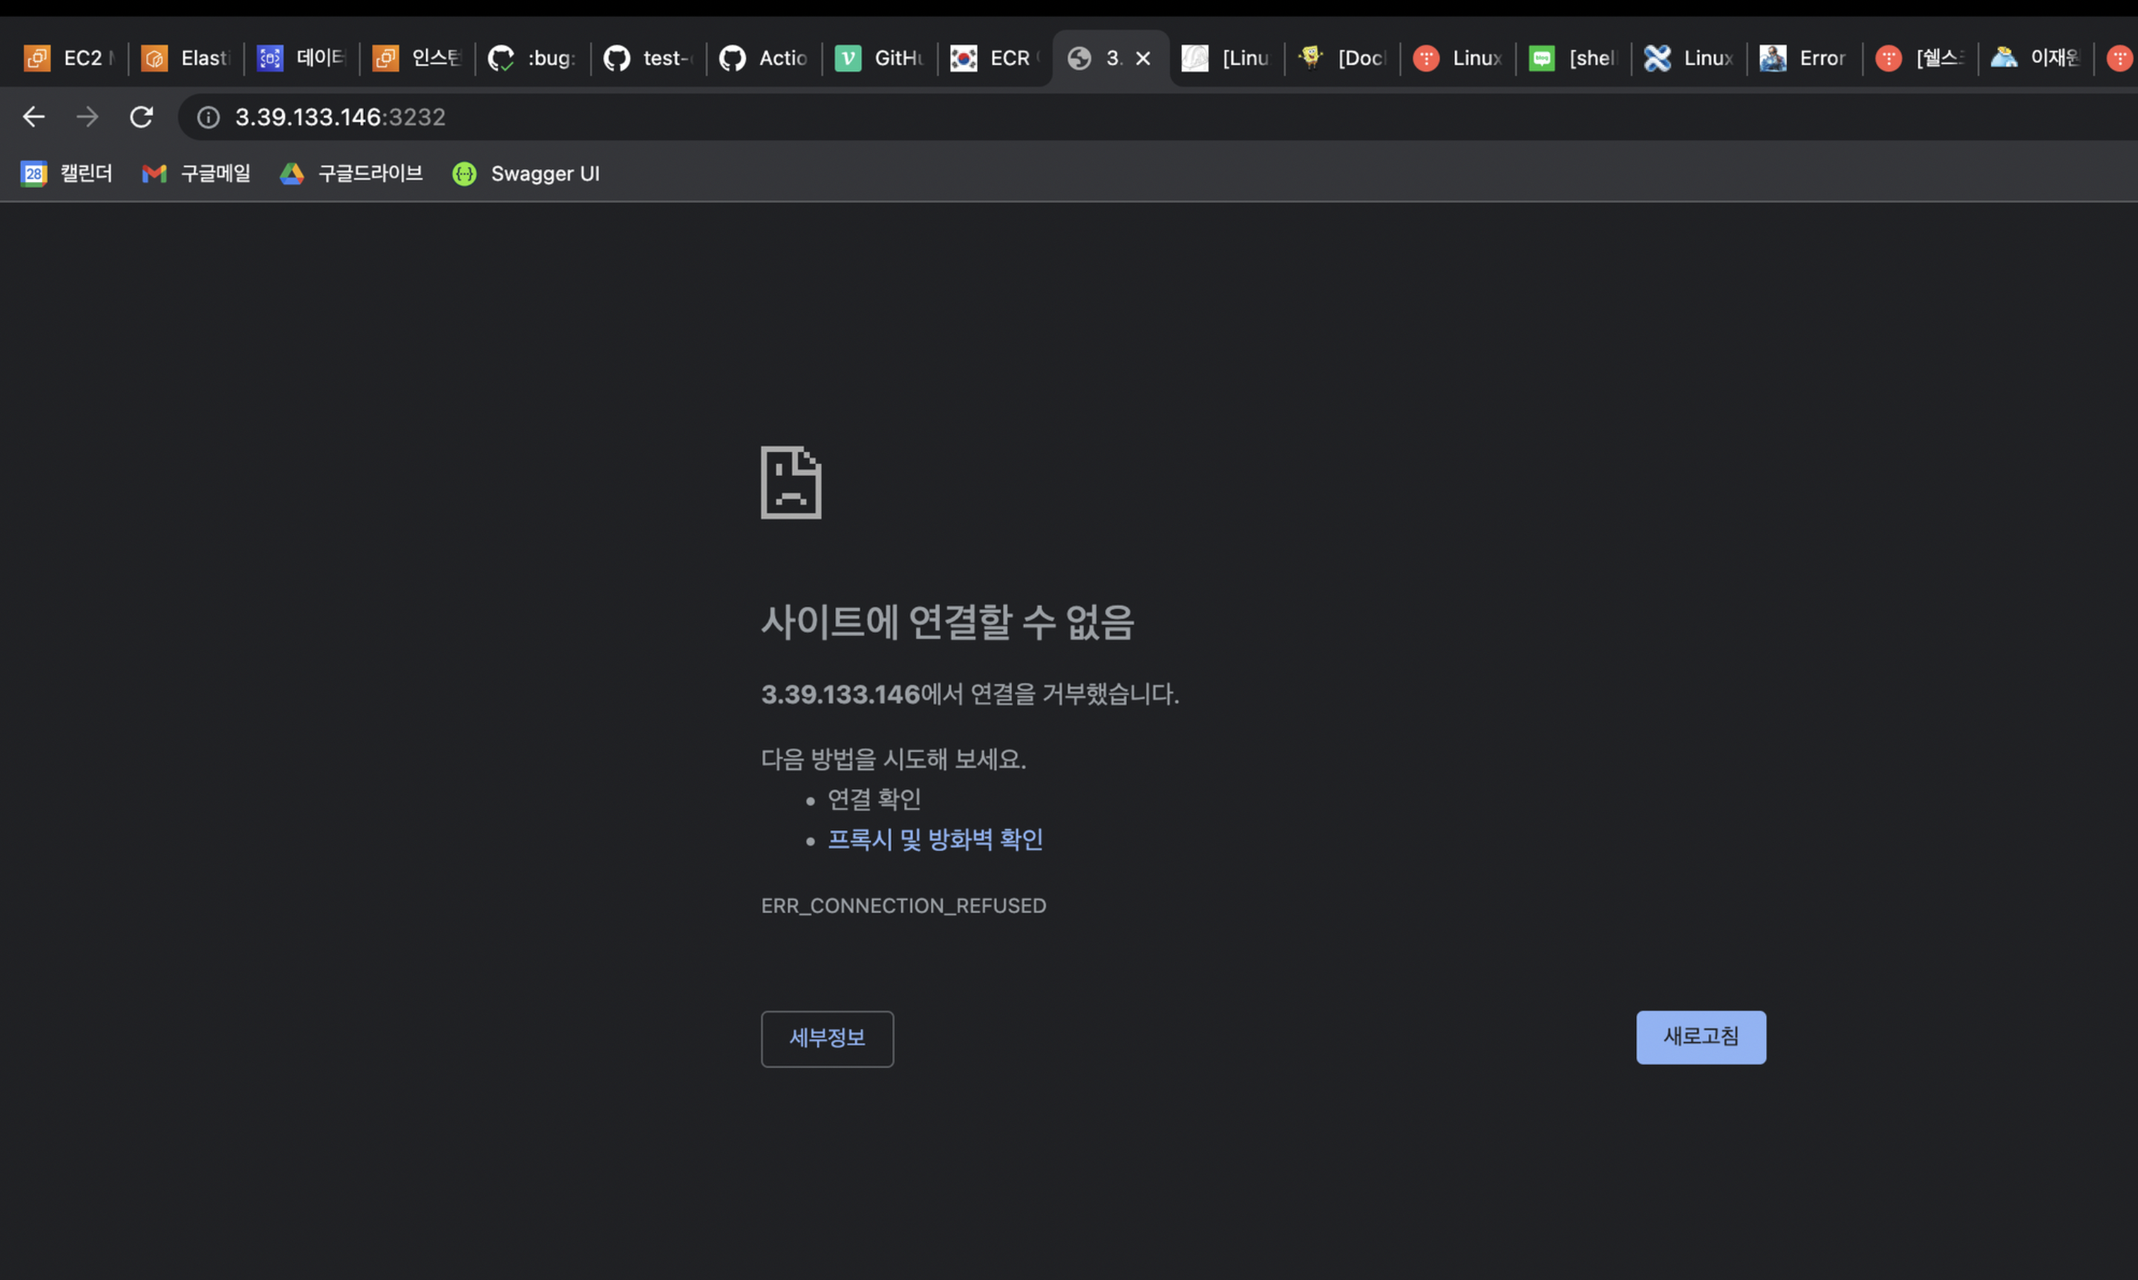Click the browser back arrow icon
The image size is (2138, 1280).
(x=33, y=117)
